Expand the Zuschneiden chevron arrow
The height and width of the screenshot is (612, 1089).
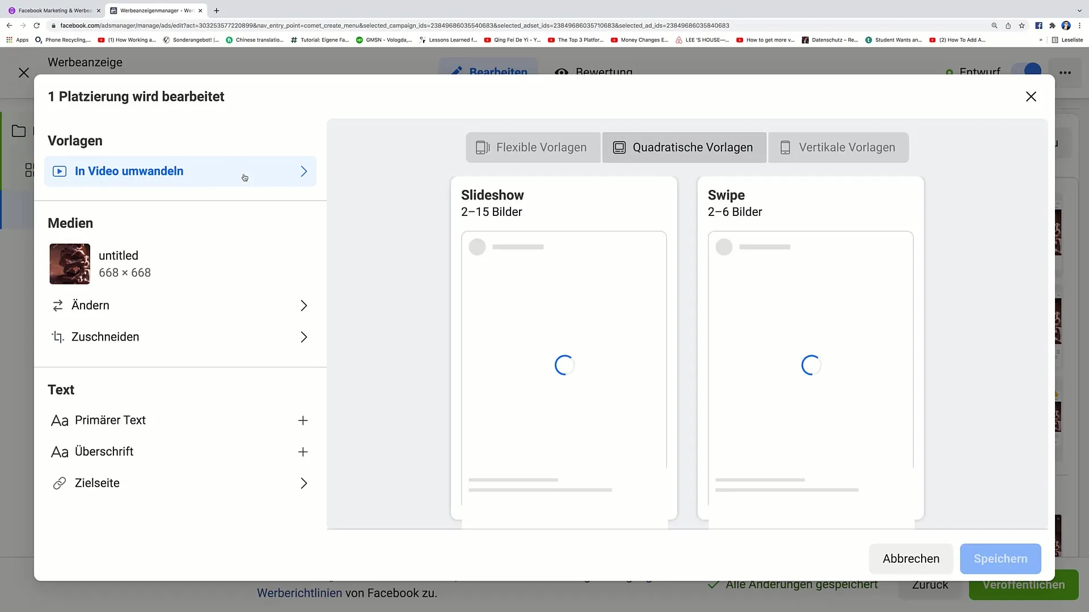coord(303,337)
